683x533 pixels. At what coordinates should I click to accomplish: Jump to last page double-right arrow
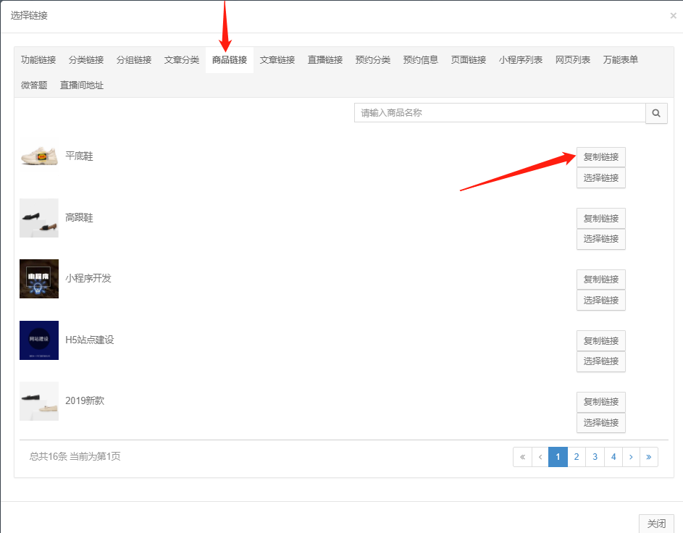coord(648,457)
